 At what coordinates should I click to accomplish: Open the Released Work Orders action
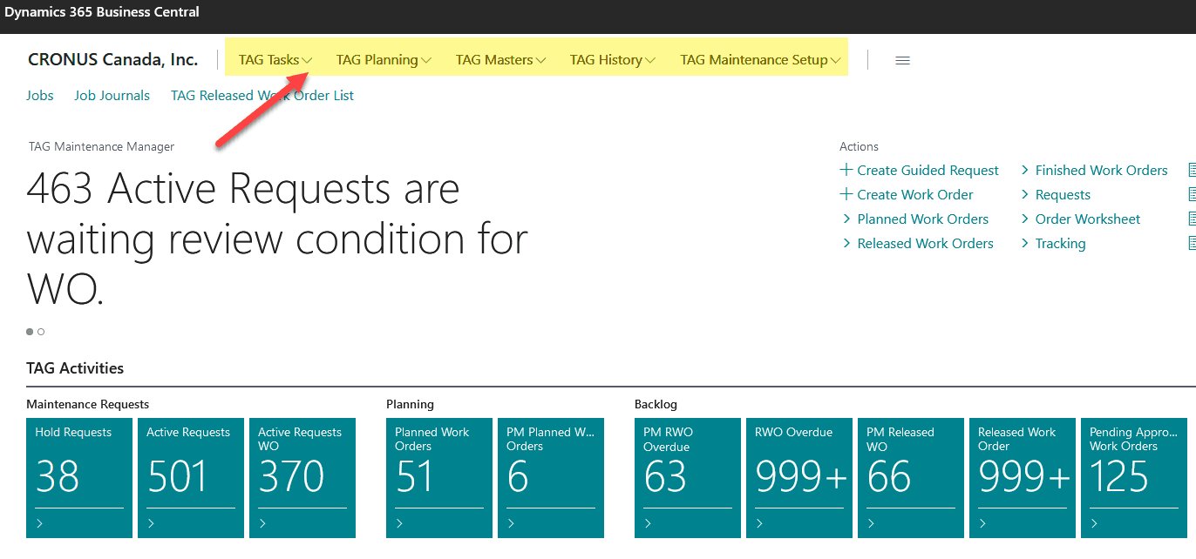tap(926, 243)
